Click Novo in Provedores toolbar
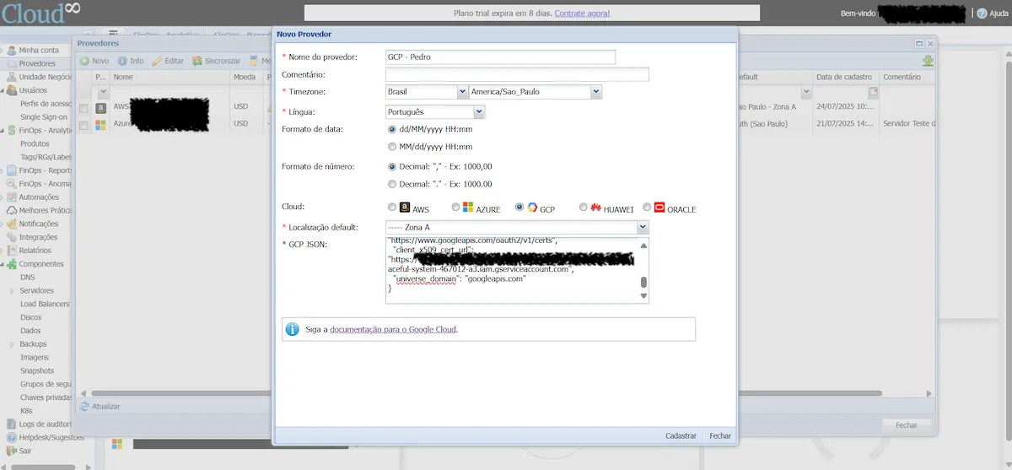Image resolution: width=1012 pixels, height=470 pixels. 94,61
